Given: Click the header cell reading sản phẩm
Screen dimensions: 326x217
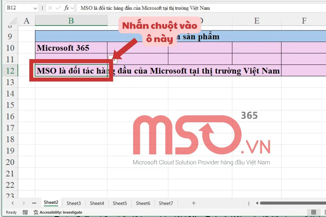Looking at the screenshot, I should (x=181, y=36).
